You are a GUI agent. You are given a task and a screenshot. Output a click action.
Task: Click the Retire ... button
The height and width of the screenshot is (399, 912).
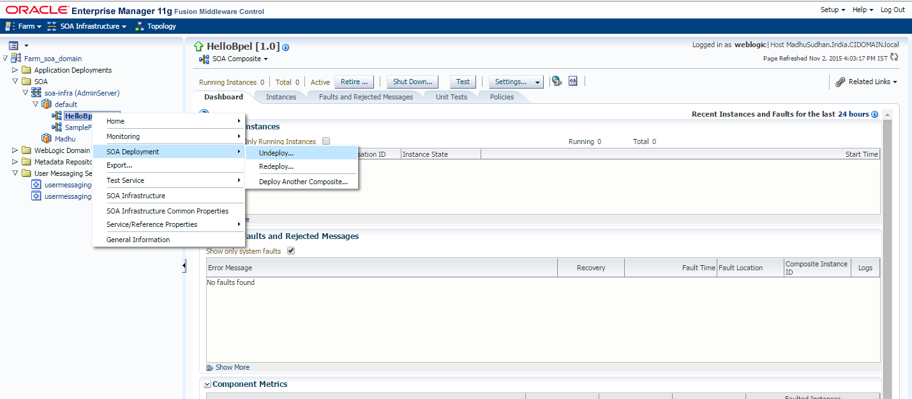pyautogui.click(x=354, y=82)
